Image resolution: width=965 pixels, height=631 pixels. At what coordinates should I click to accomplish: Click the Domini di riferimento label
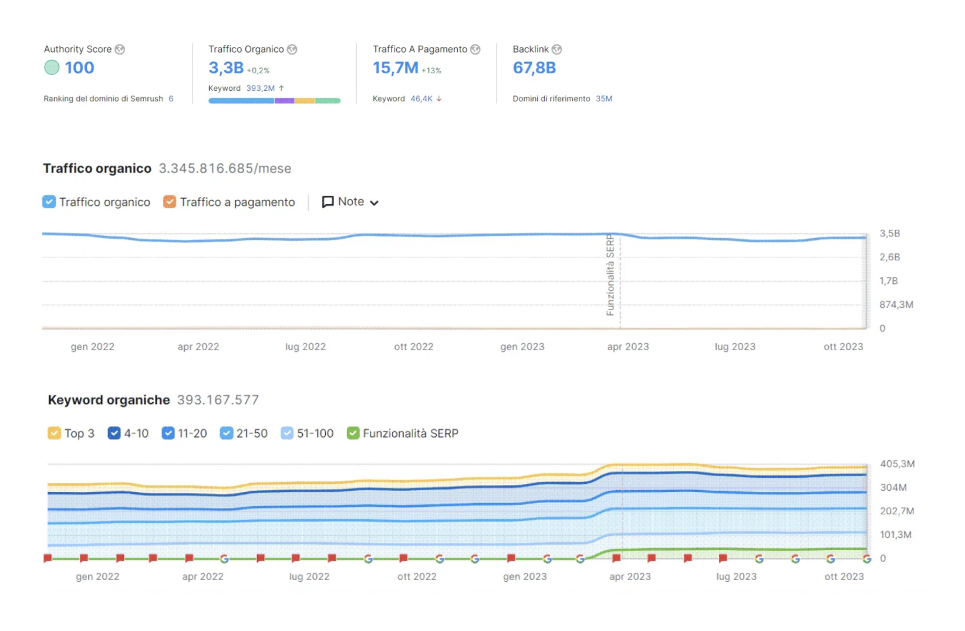[551, 99]
